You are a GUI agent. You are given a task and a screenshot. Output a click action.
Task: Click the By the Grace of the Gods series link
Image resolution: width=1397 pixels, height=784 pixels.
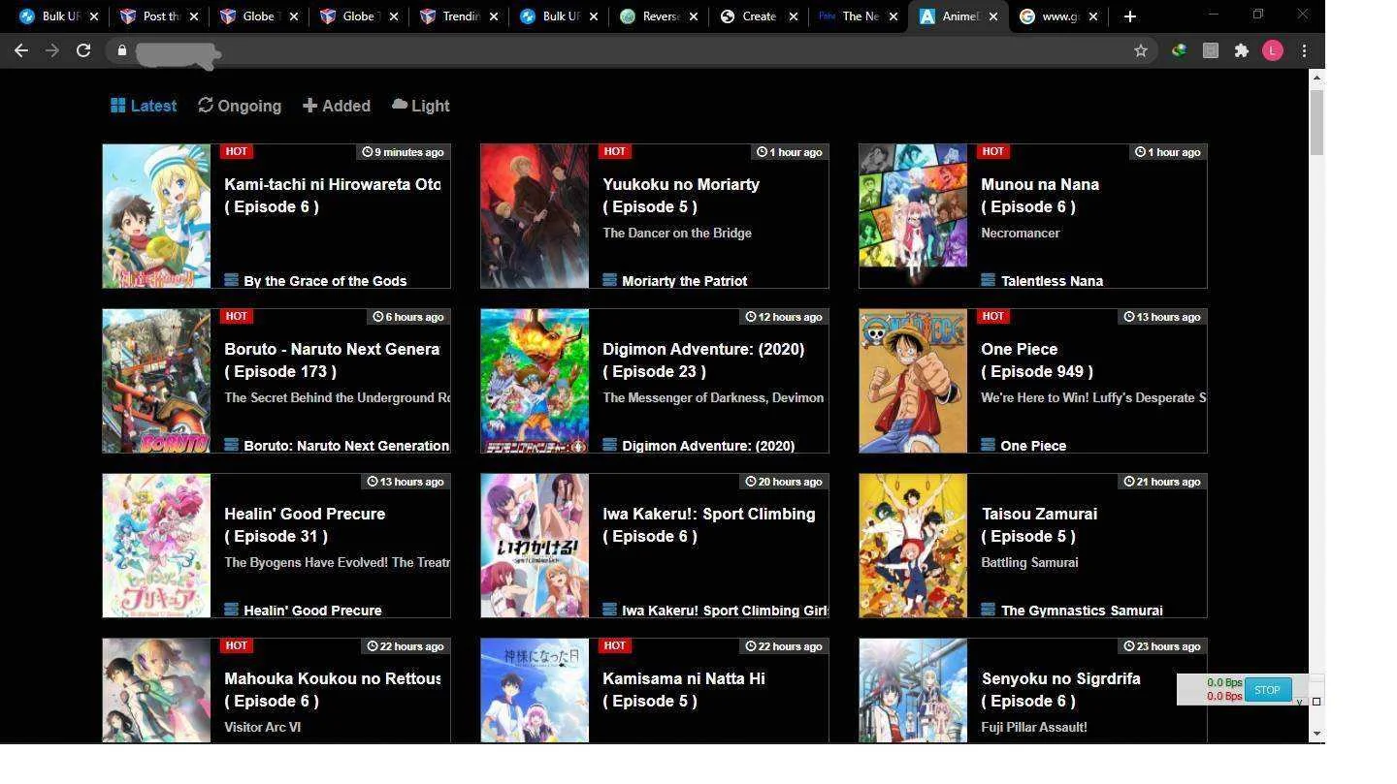pos(325,281)
